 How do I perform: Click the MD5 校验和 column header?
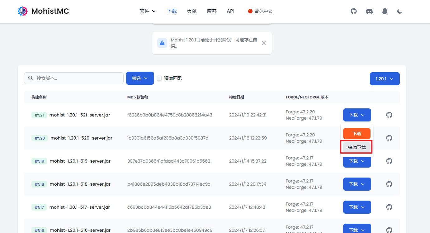(x=138, y=97)
